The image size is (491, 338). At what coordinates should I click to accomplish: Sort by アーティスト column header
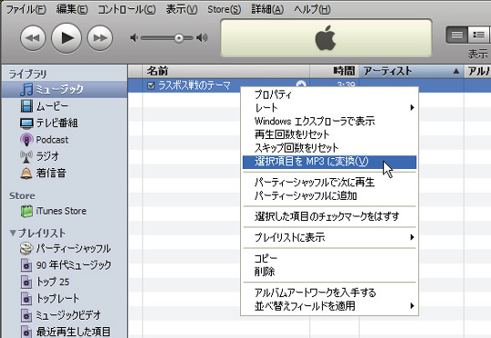412,71
